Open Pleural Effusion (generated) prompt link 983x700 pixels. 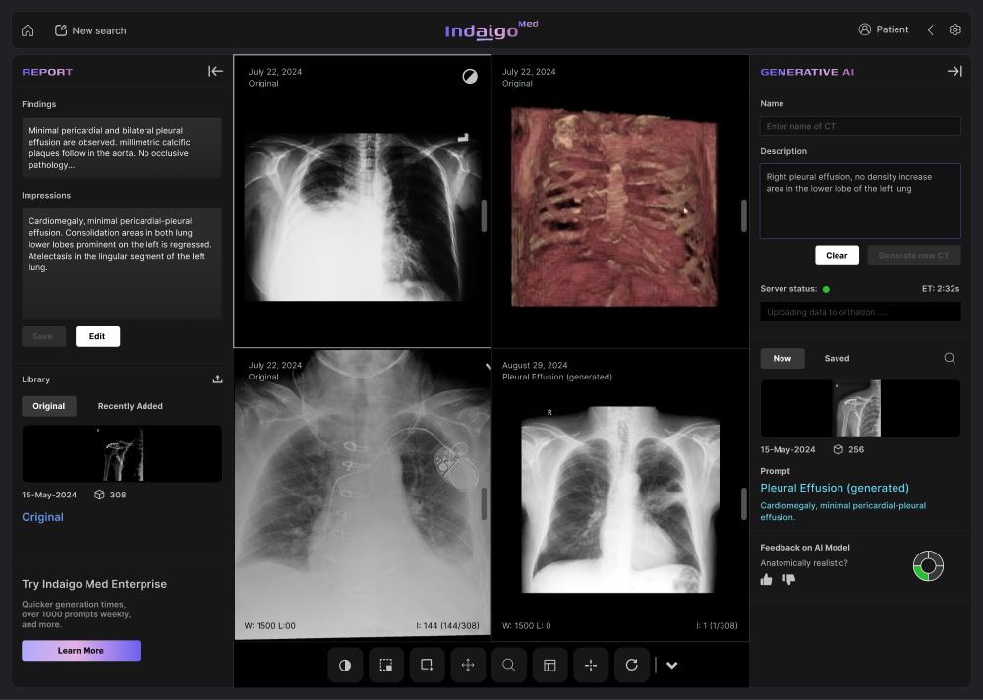[835, 488]
